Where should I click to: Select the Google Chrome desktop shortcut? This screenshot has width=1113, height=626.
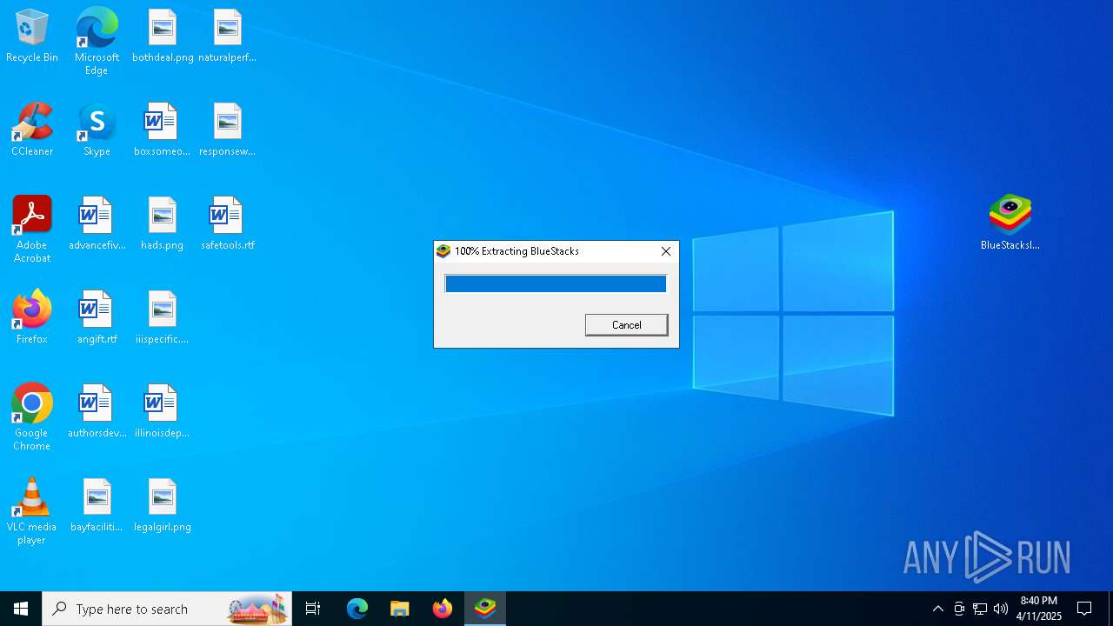coord(32,417)
